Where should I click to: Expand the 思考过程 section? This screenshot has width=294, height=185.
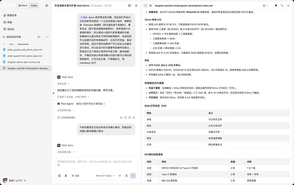click(x=63, y=84)
